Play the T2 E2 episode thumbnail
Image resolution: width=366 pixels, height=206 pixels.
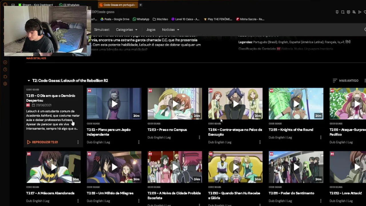tap(114, 104)
